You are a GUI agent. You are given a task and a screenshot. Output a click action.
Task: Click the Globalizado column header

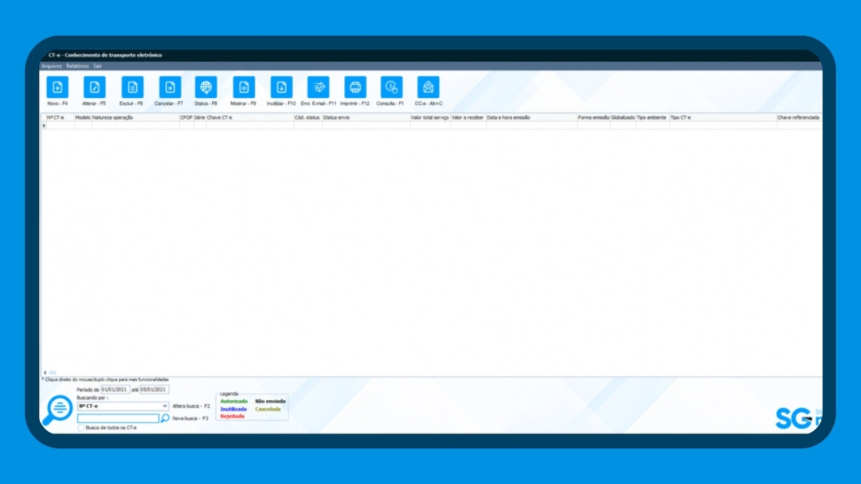click(x=623, y=117)
